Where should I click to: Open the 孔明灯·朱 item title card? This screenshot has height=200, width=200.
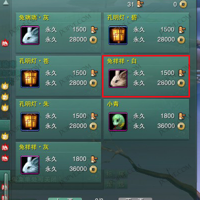[58, 119]
